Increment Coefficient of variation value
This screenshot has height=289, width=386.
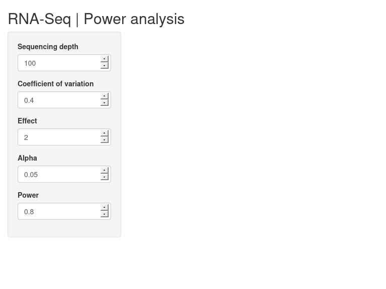[105, 96]
